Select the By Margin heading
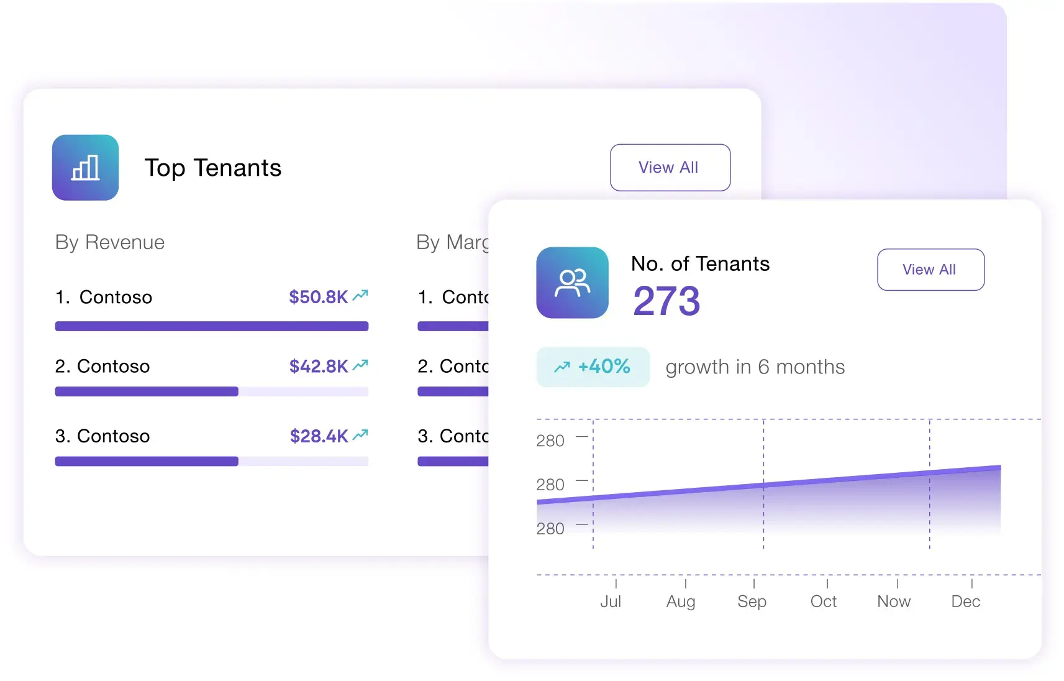Screen dimensions: 1064x681 [452, 242]
